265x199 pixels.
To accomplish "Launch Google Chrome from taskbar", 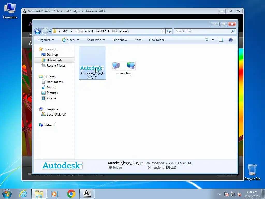I will pyautogui.click(x=71, y=194).
